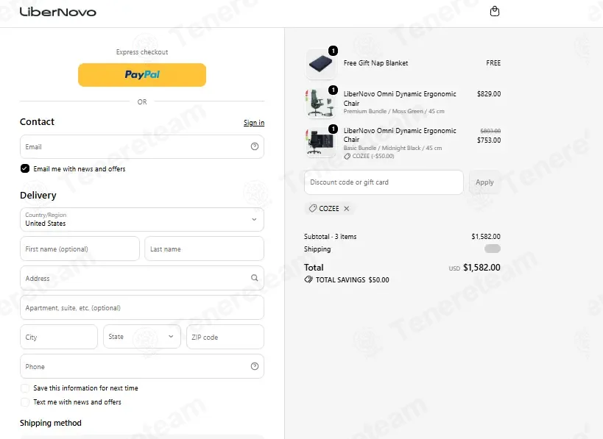The height and width of the screenshot is (439, 603).
Task: Open the shopping bag cart icon
Action: pyautogui.click(x=495, y=12)
